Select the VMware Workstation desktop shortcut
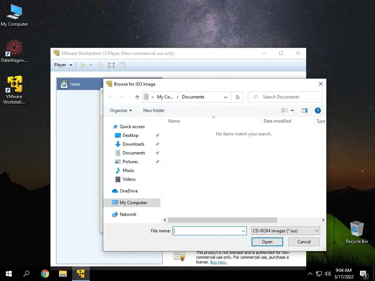 (x=14, y=90)
